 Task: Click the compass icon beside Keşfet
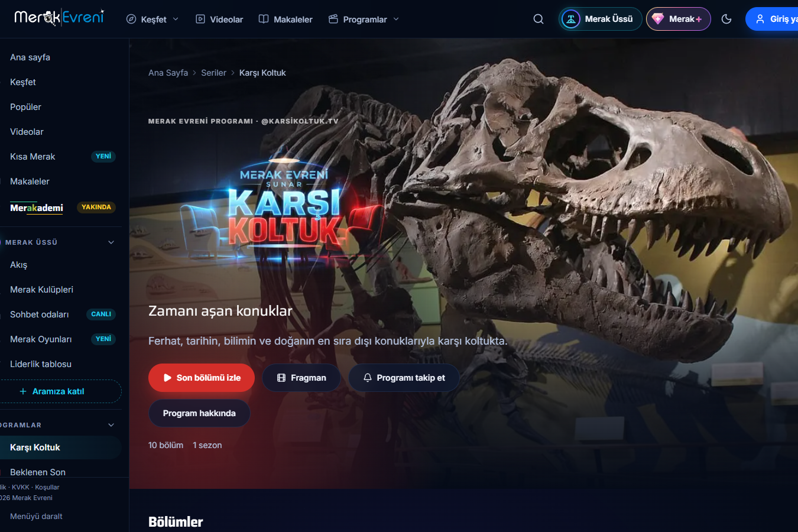pos(131,19)
